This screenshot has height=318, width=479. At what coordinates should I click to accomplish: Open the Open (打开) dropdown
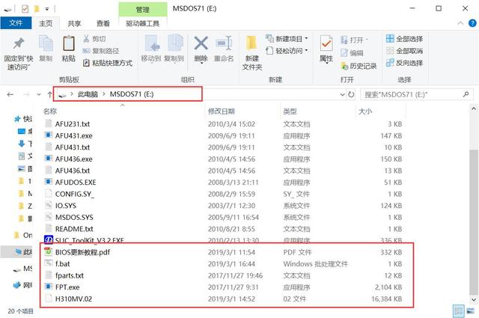pos(354,40)
